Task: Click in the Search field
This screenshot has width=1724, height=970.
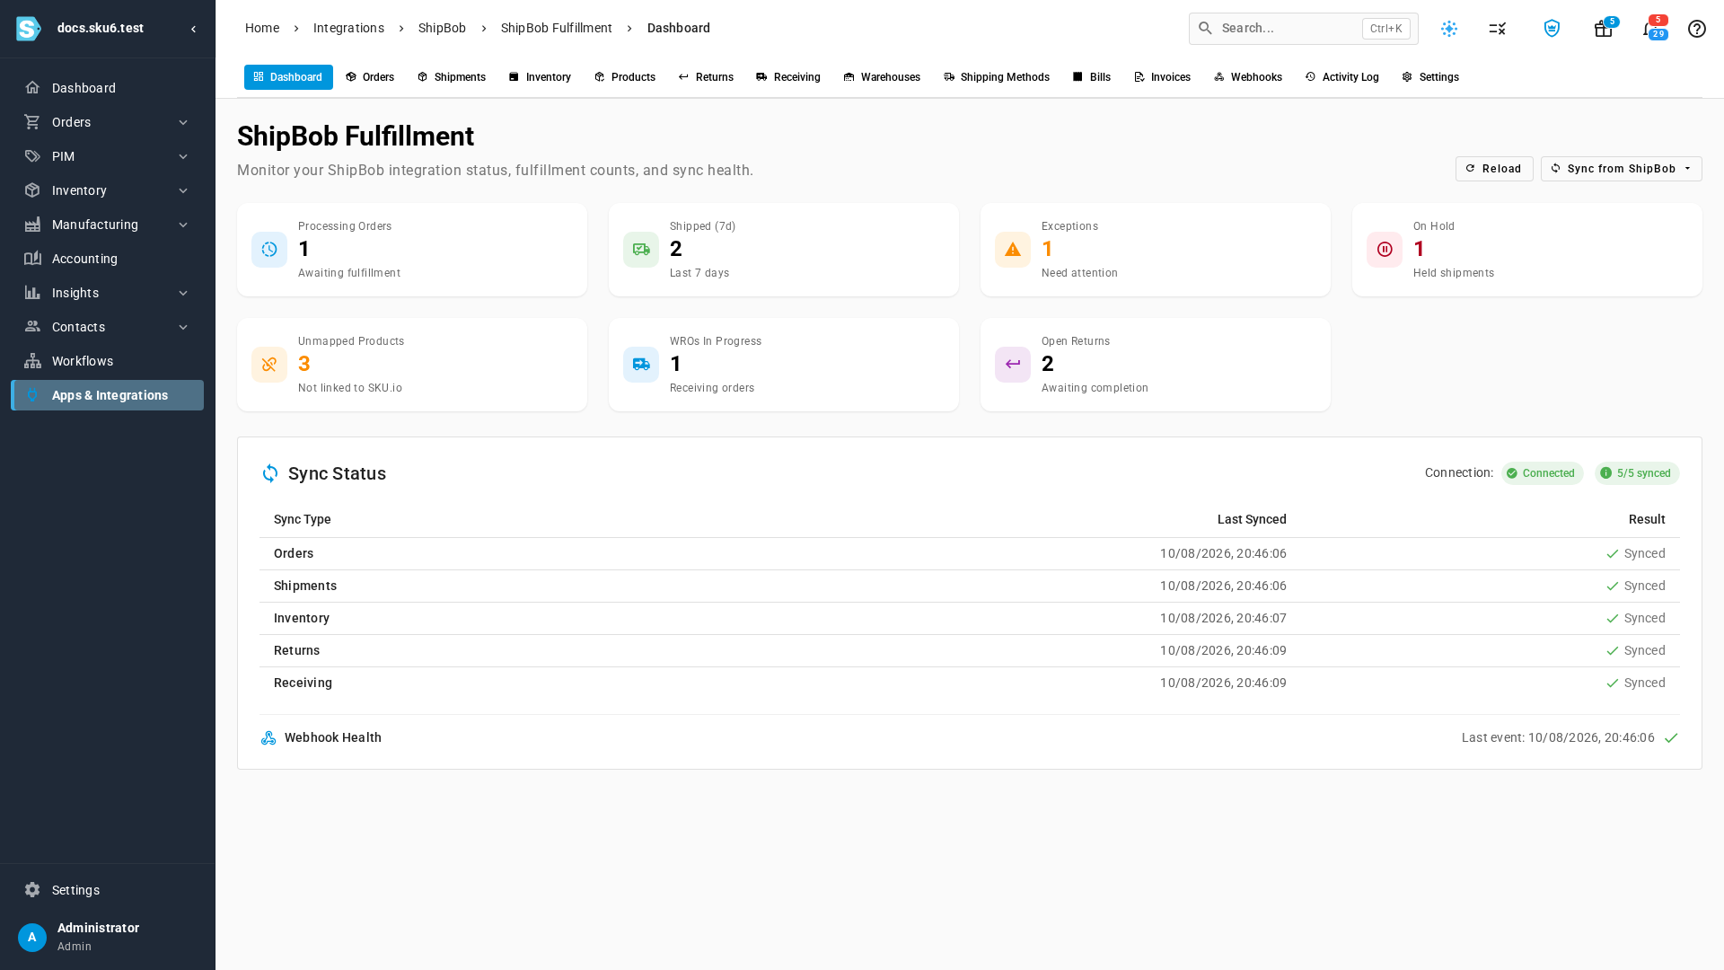Action: click(1303, 29)
